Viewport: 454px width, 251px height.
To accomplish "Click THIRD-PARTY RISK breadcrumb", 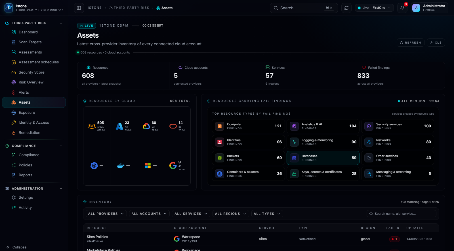I will (129, 8).
